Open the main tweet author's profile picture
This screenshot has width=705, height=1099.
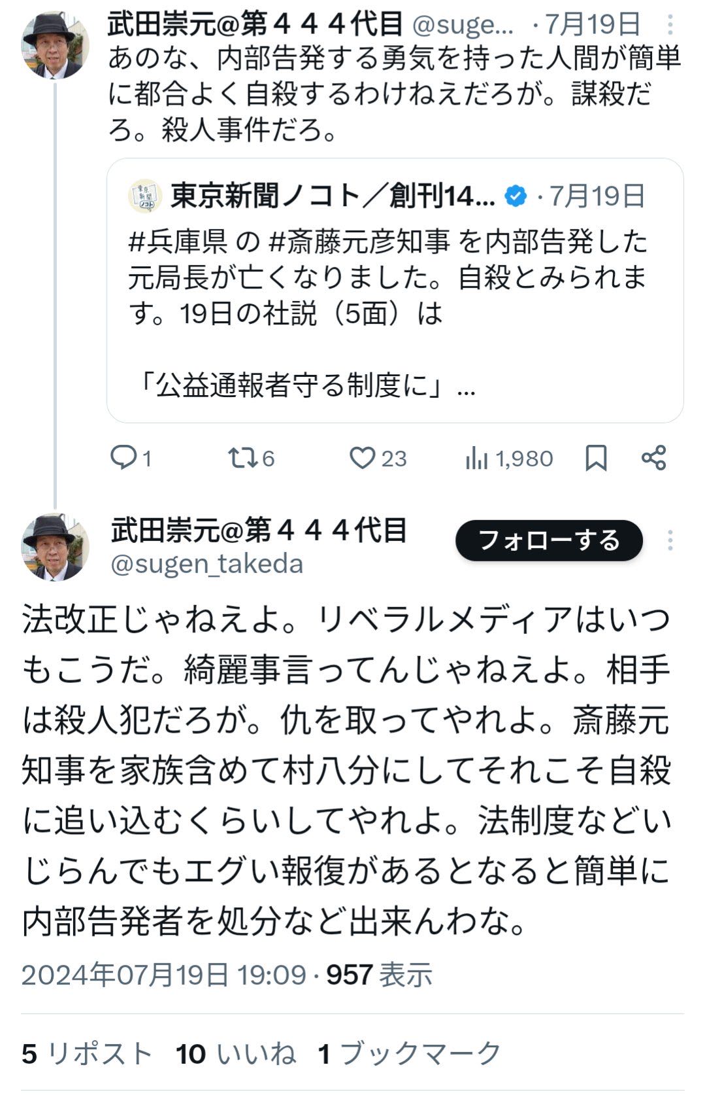55,547
